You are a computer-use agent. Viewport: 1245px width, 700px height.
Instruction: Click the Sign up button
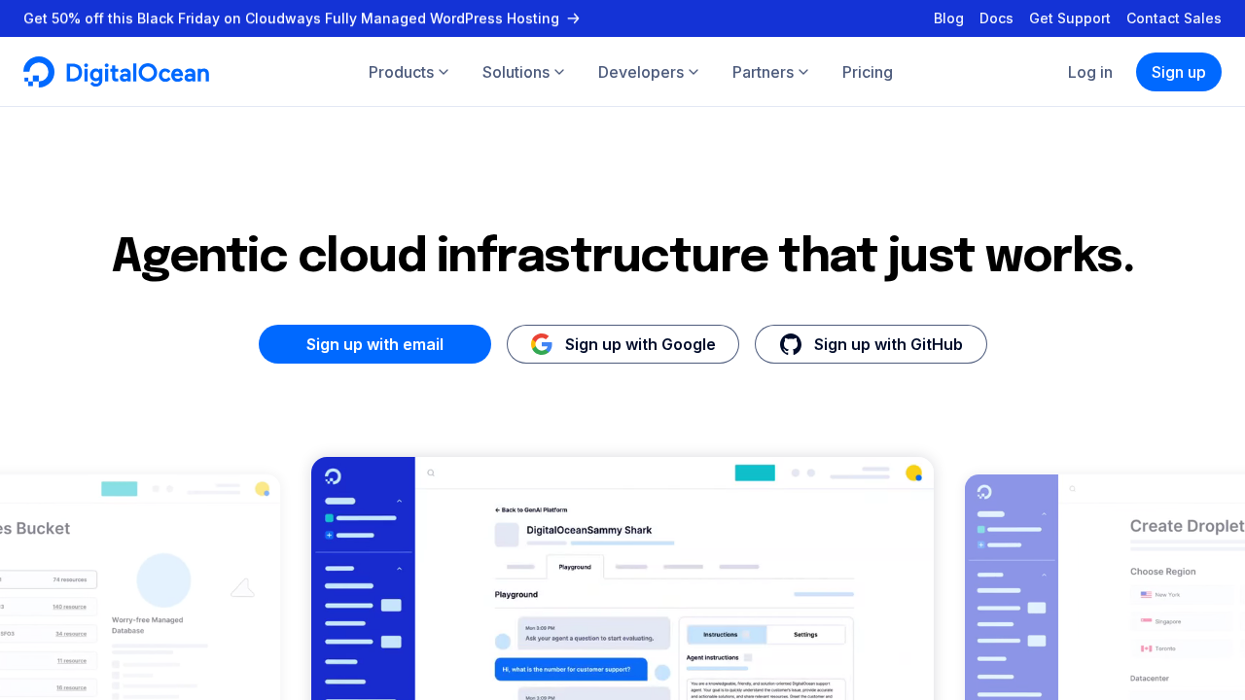pyautogui.click(x=1178, y=72)
